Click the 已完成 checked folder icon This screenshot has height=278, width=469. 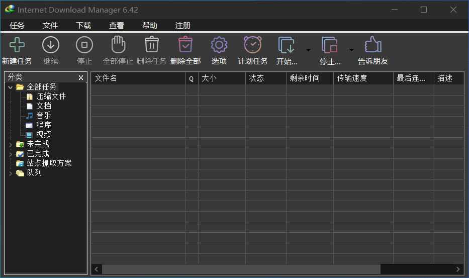pos(20,154)
